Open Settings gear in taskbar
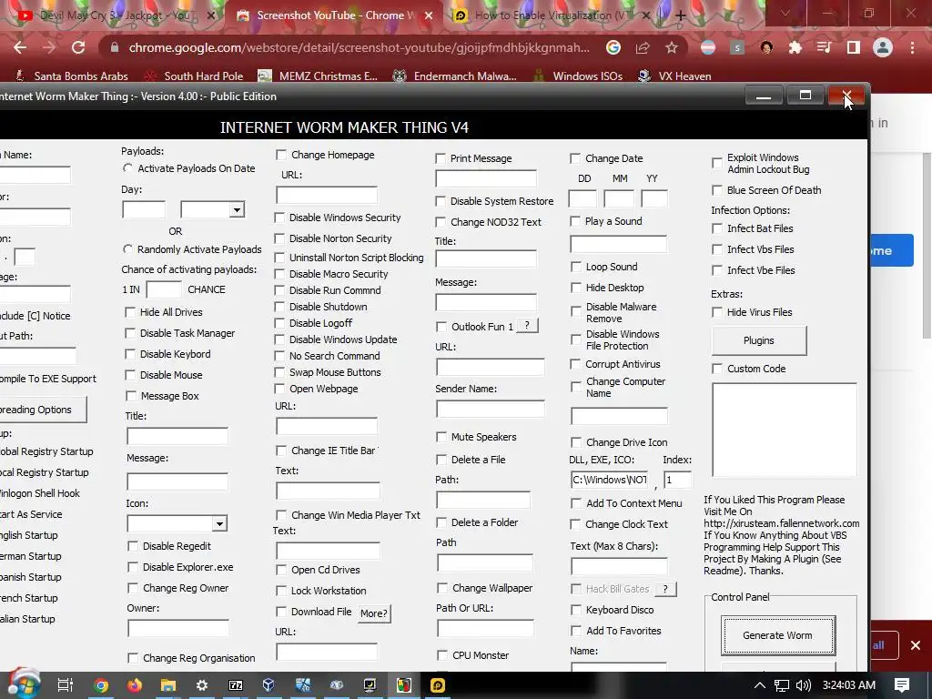Screen dimensions: 932x699 tap(202, 685)
